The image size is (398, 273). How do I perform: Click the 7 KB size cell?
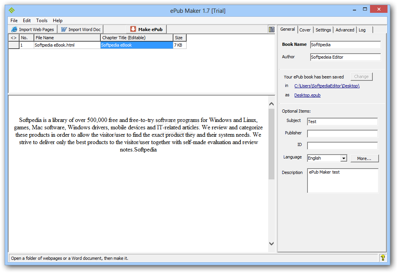180,45
